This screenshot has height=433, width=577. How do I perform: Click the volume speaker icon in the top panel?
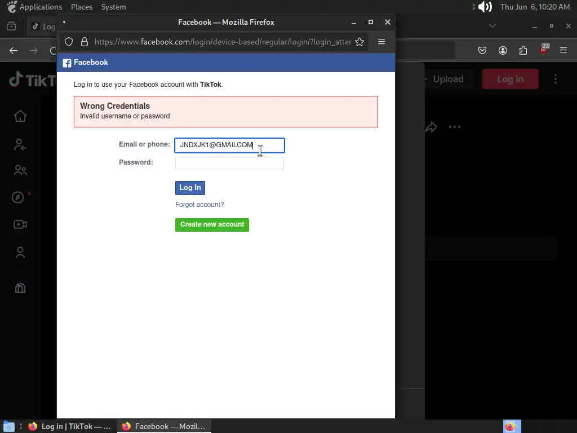pyautogui.click(x=485, y=7)
